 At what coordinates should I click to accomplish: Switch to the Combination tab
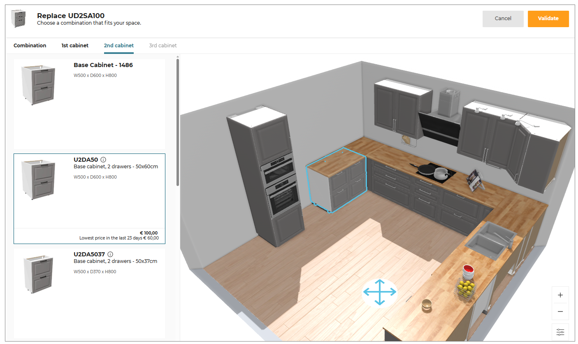[x=30, y=46]
